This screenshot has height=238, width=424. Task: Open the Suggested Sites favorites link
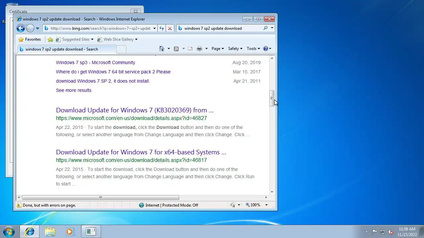(x=75, y=39)
